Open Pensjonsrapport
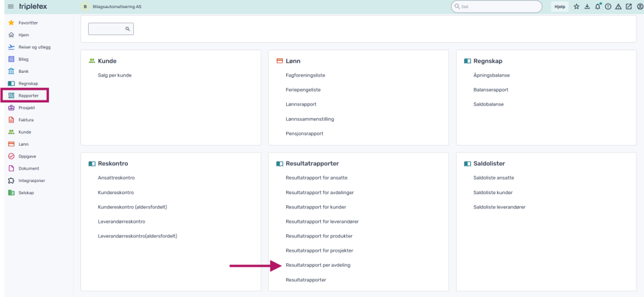This screenshot has height=297, width=644. click(x=304, y=134)
